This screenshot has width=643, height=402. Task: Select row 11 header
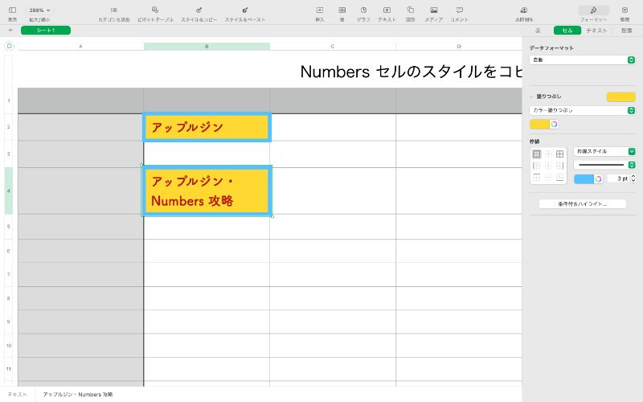pos(9,369)
